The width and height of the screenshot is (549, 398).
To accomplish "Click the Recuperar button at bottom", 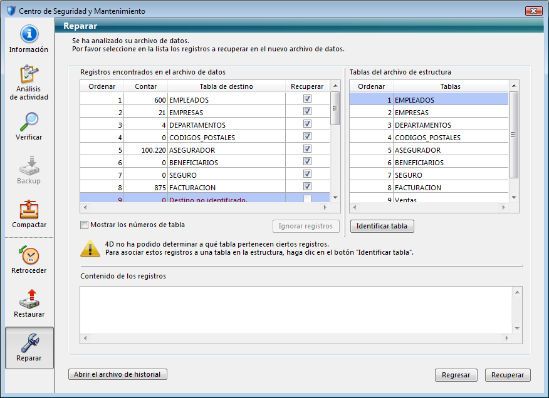I will [x=508, y=375].
